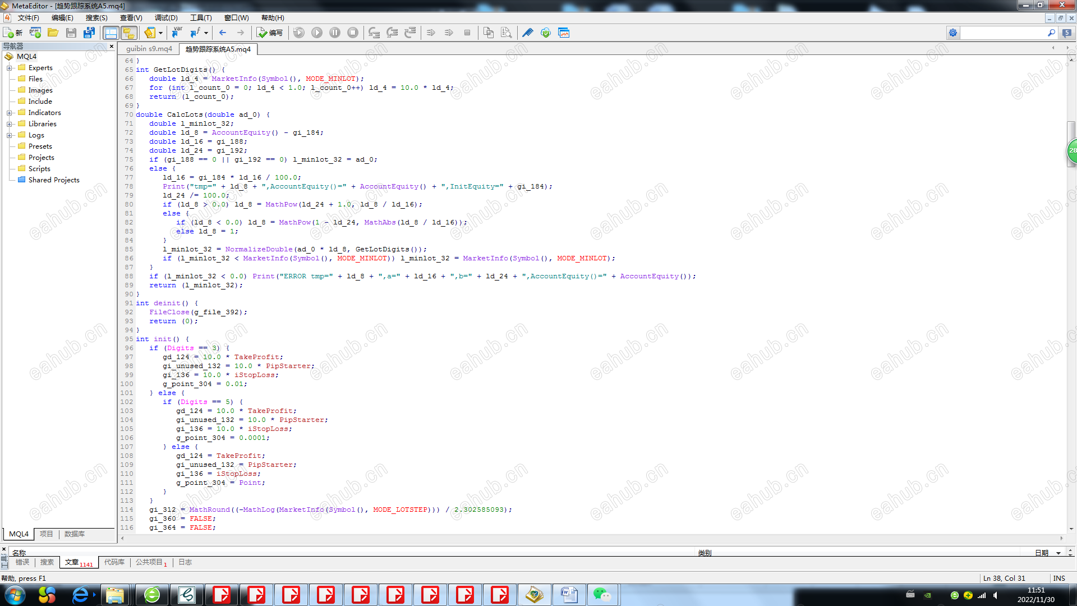Click the Start debugging play icon
This screenshot has height=606, width=1077.
point(317,33)
